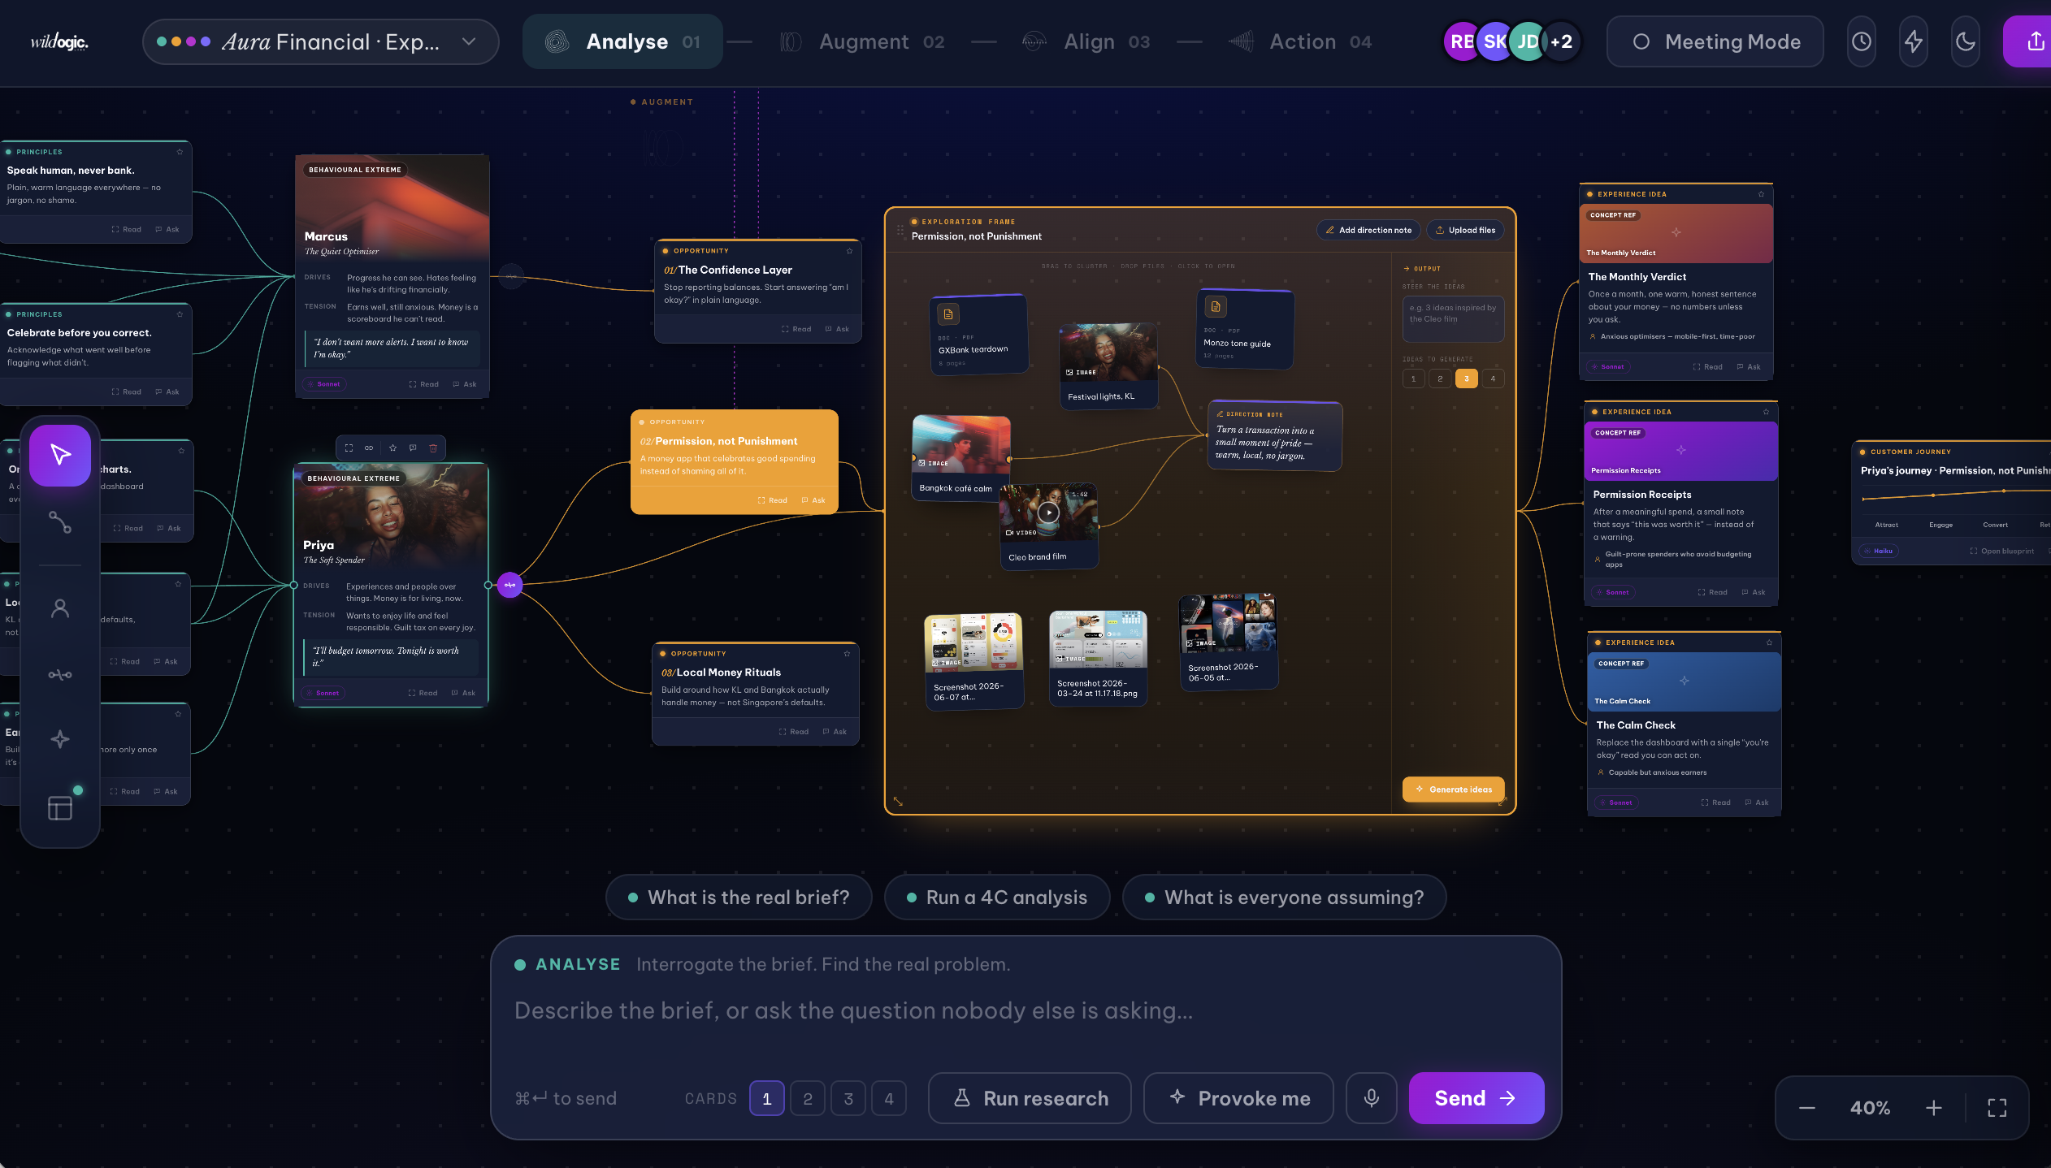Click Upload files button

(1465, 230)
